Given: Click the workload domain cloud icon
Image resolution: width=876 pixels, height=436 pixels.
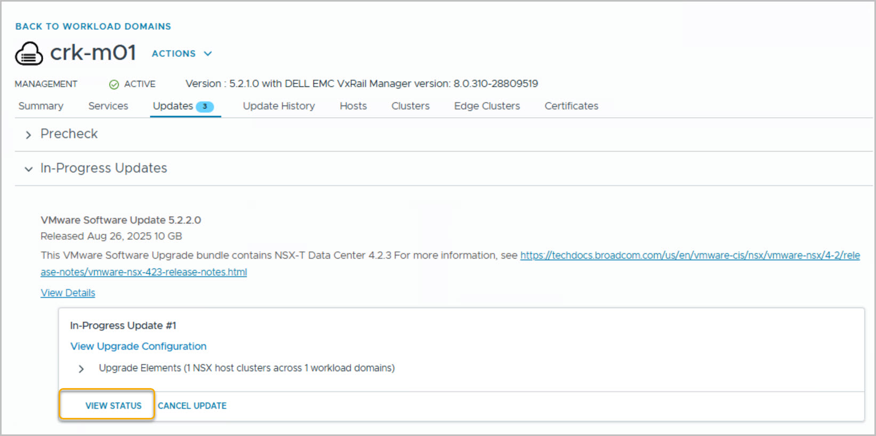Looking at the screenshot, I should tap(29, 53).
